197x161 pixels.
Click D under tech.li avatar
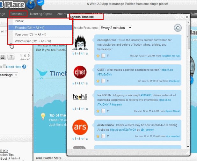click(87, 109)
